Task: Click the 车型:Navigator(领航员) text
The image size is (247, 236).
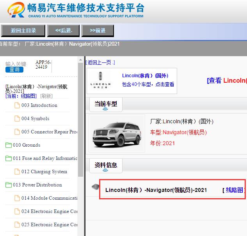Action: [178, 132]
